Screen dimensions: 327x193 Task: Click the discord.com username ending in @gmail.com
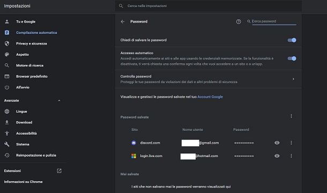(200, 143)
